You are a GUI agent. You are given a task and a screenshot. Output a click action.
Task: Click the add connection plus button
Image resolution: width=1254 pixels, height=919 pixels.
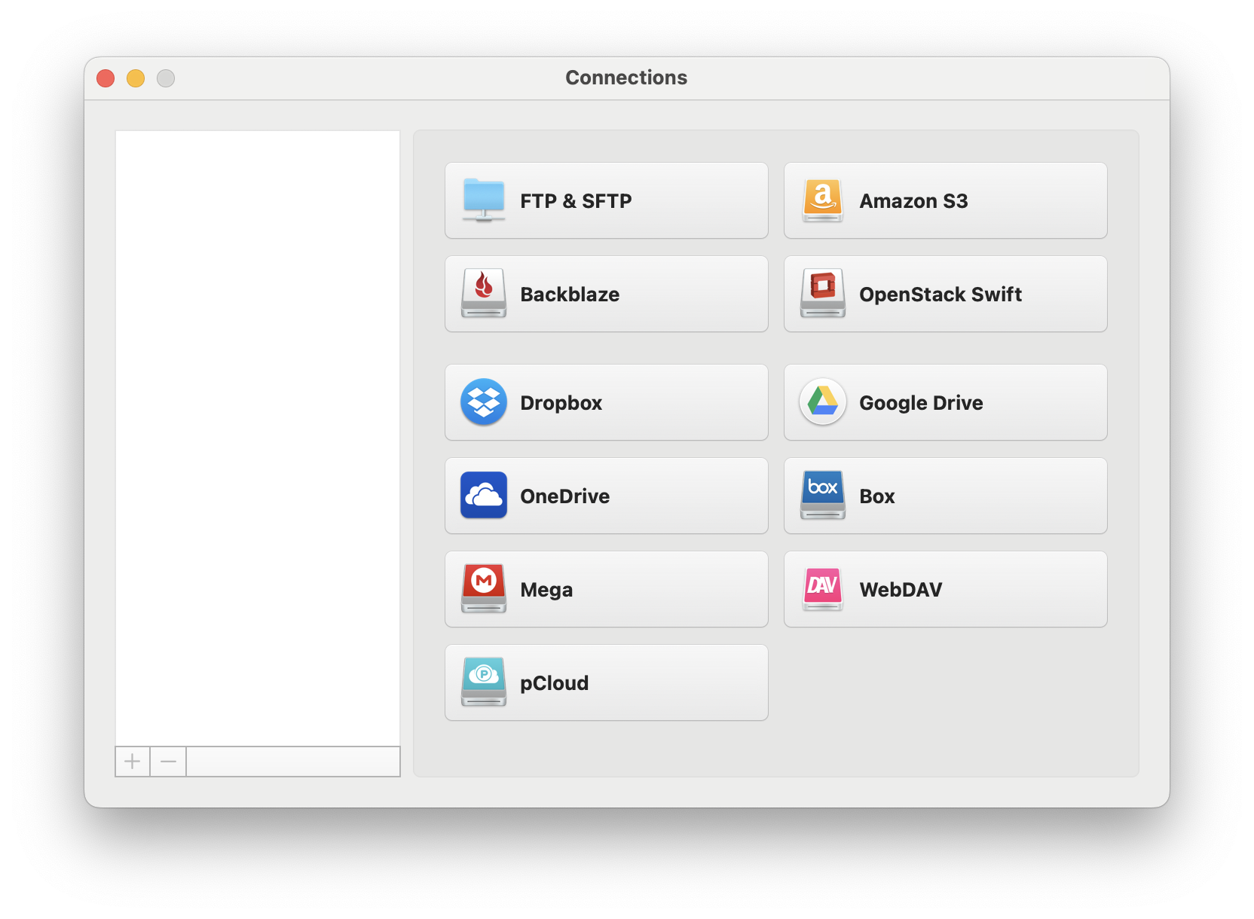(133, 762)
